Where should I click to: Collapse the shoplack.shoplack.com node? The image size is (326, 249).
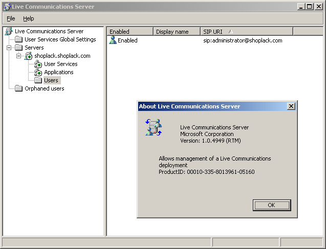[x=19, y=56]
